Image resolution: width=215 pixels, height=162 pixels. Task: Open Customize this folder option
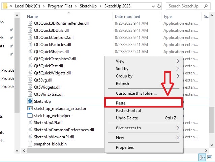144,93
